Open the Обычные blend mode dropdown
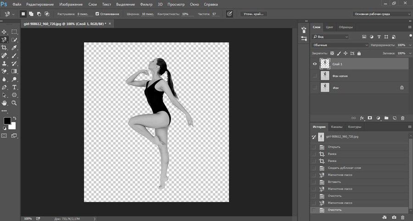The image size is (413, 221). pyautogui.click(x=340, y=45)
